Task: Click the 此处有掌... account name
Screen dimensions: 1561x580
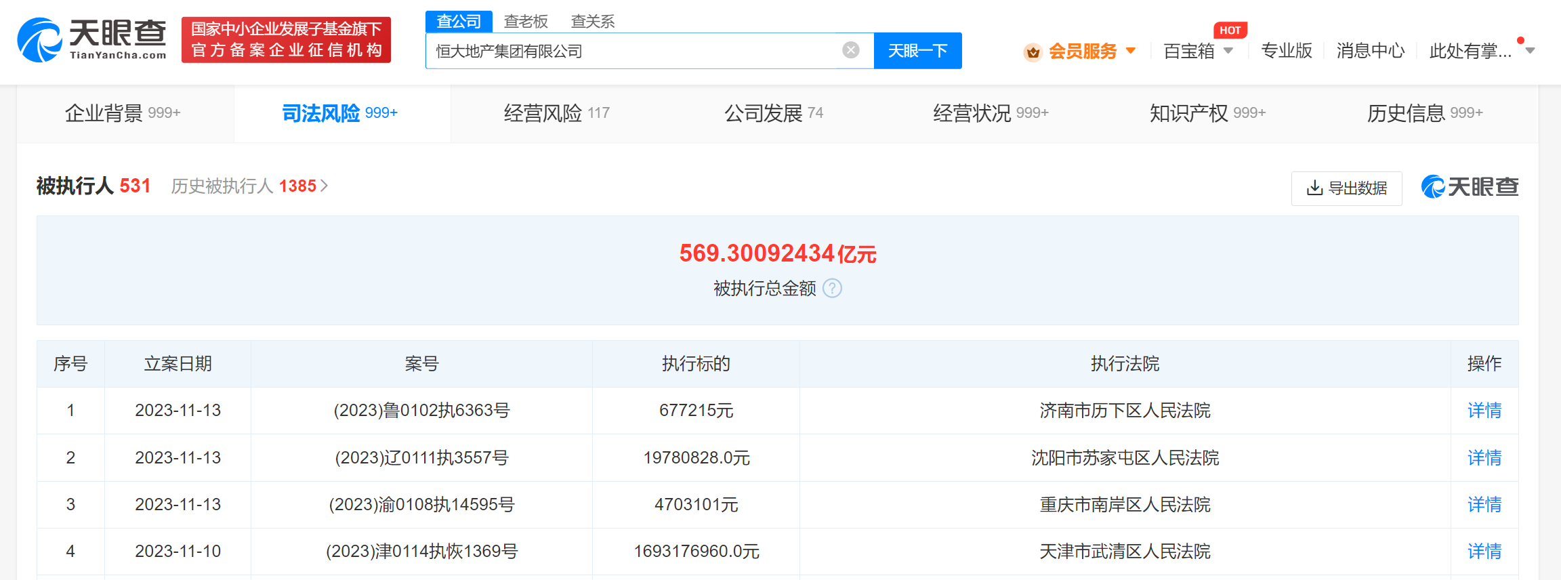Action: 1470,51
